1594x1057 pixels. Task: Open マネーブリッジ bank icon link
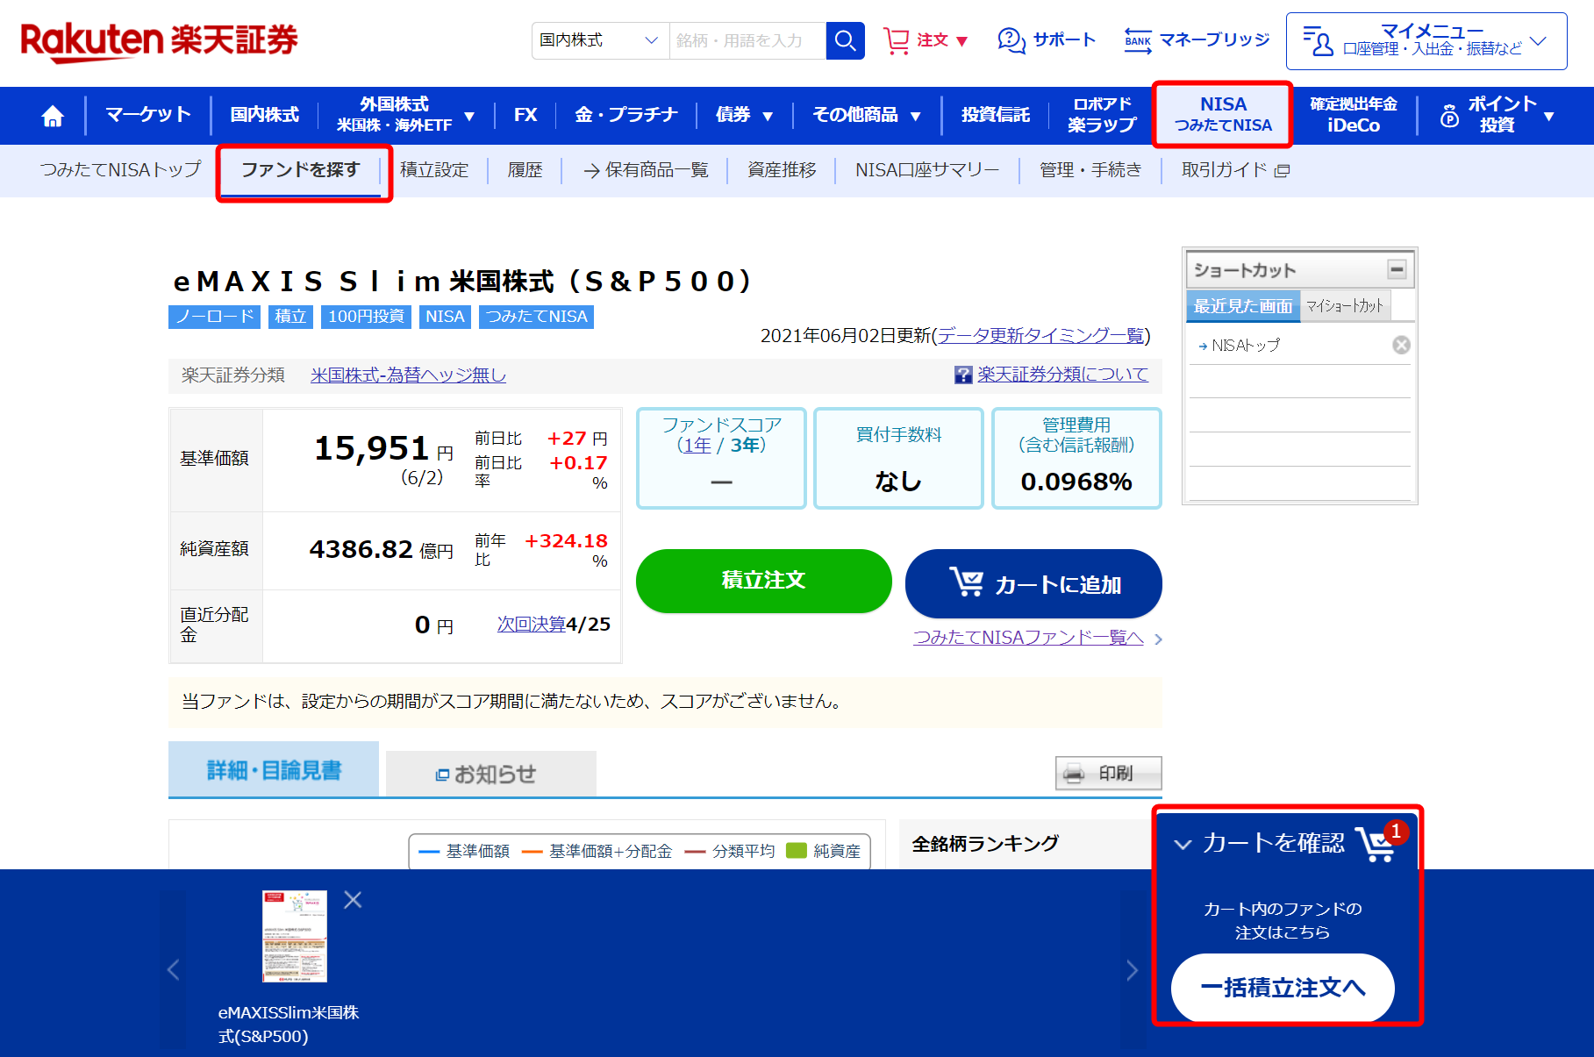click(x=1138, y=40)
